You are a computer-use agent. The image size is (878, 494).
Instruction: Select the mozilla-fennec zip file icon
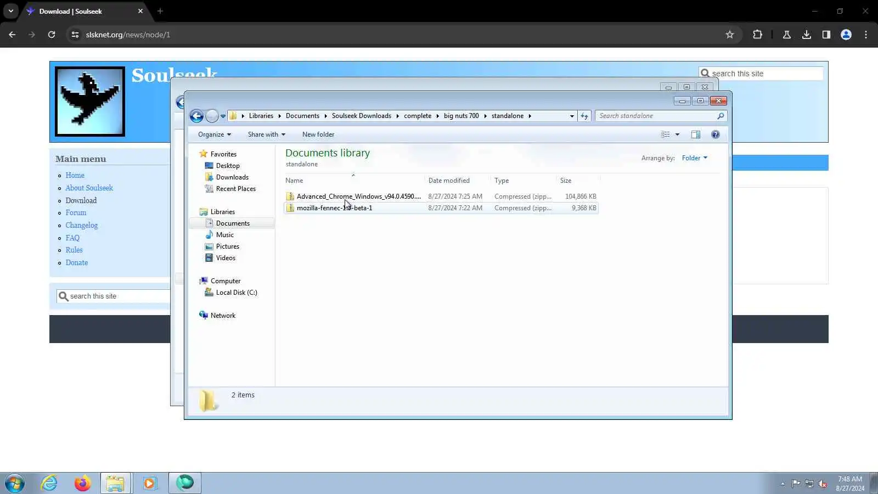click(x=290, y=208)
